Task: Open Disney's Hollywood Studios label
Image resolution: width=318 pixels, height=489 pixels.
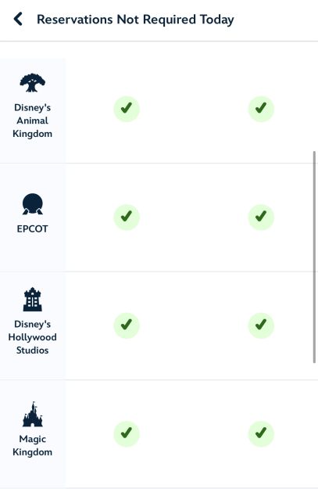Action: click(32, 337)
